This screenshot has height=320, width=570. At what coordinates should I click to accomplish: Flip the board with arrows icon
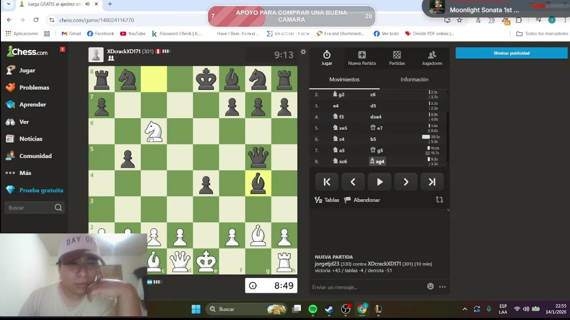pyautogui.click(x=440, y=200)
